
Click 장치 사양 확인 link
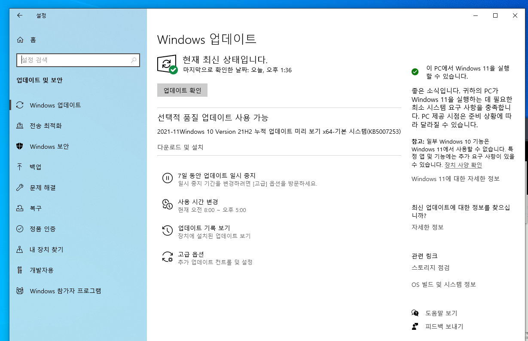pyautogui.click(x=463, y=165)
